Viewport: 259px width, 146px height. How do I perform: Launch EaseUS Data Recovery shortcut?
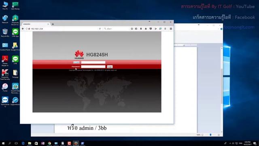15,88
